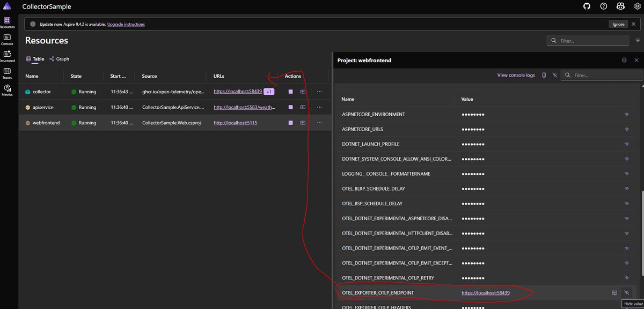Toggle details panel orientation icon

(624, 61)
